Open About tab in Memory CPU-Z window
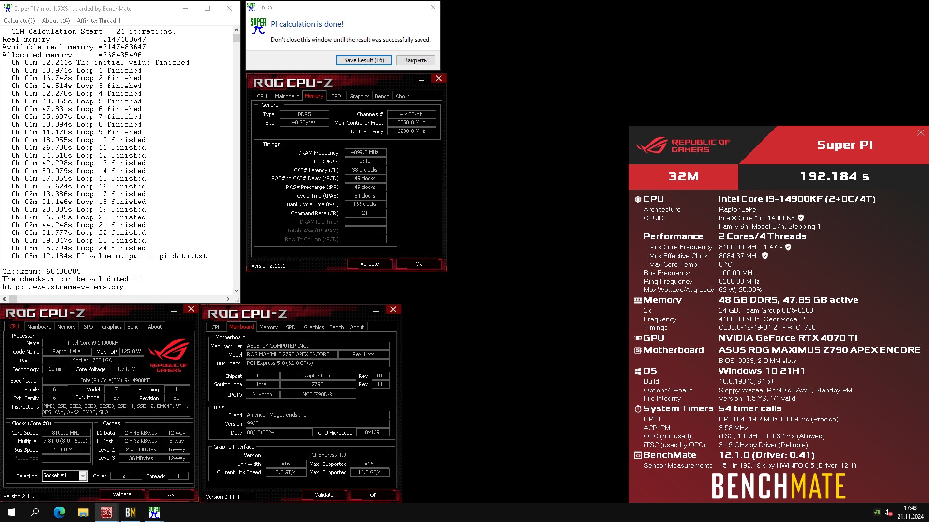Viewport: 929px width, 522px height. coord(402,96)
